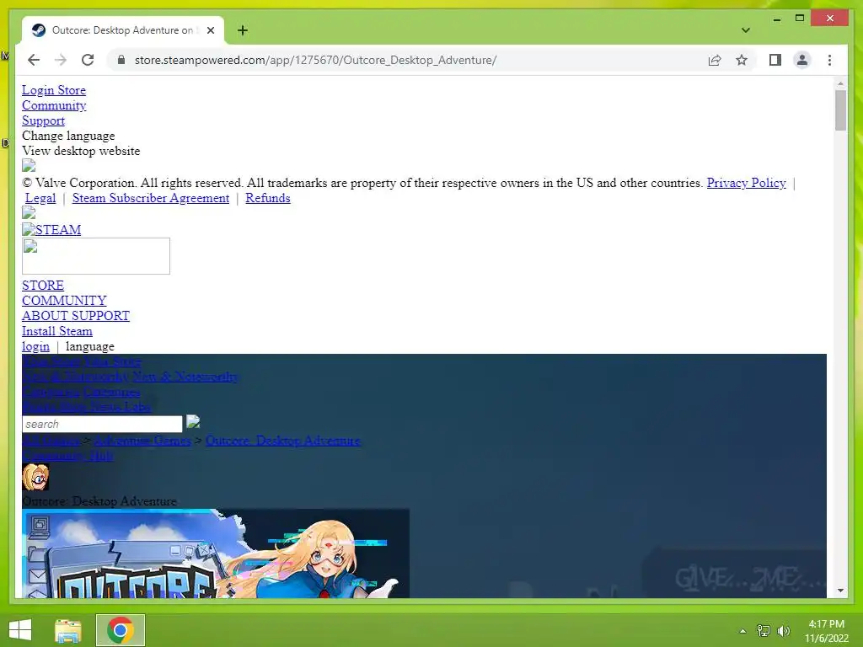
Task: Show hidden system tray icons
Action: 742,630
